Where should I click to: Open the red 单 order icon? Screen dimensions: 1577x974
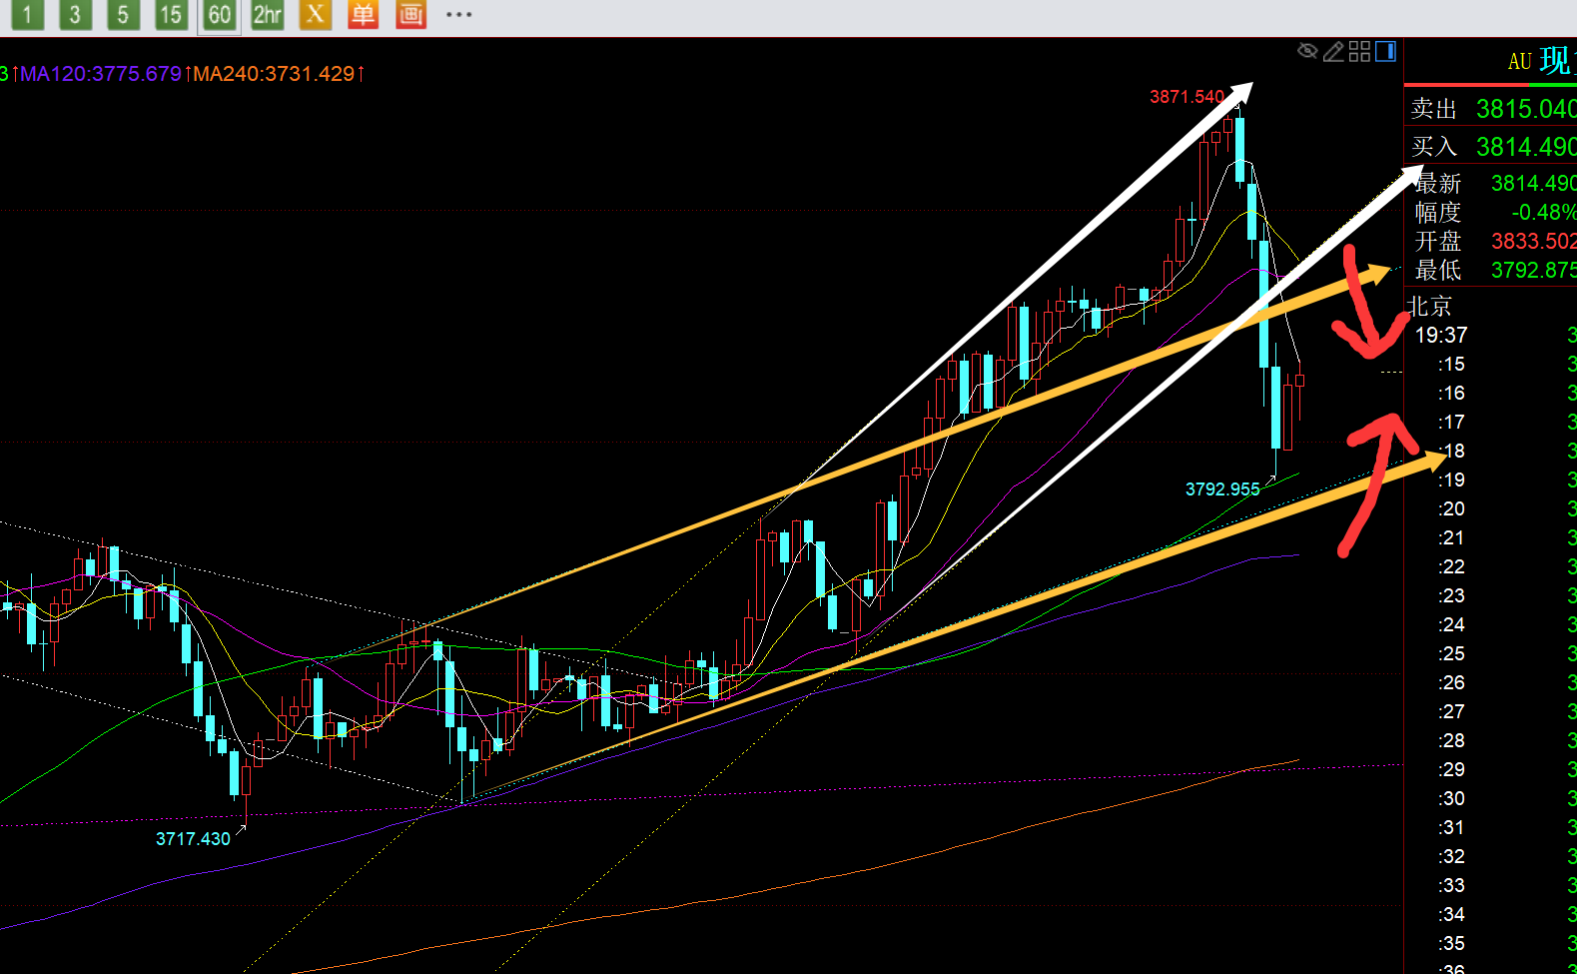click(363, 15)
